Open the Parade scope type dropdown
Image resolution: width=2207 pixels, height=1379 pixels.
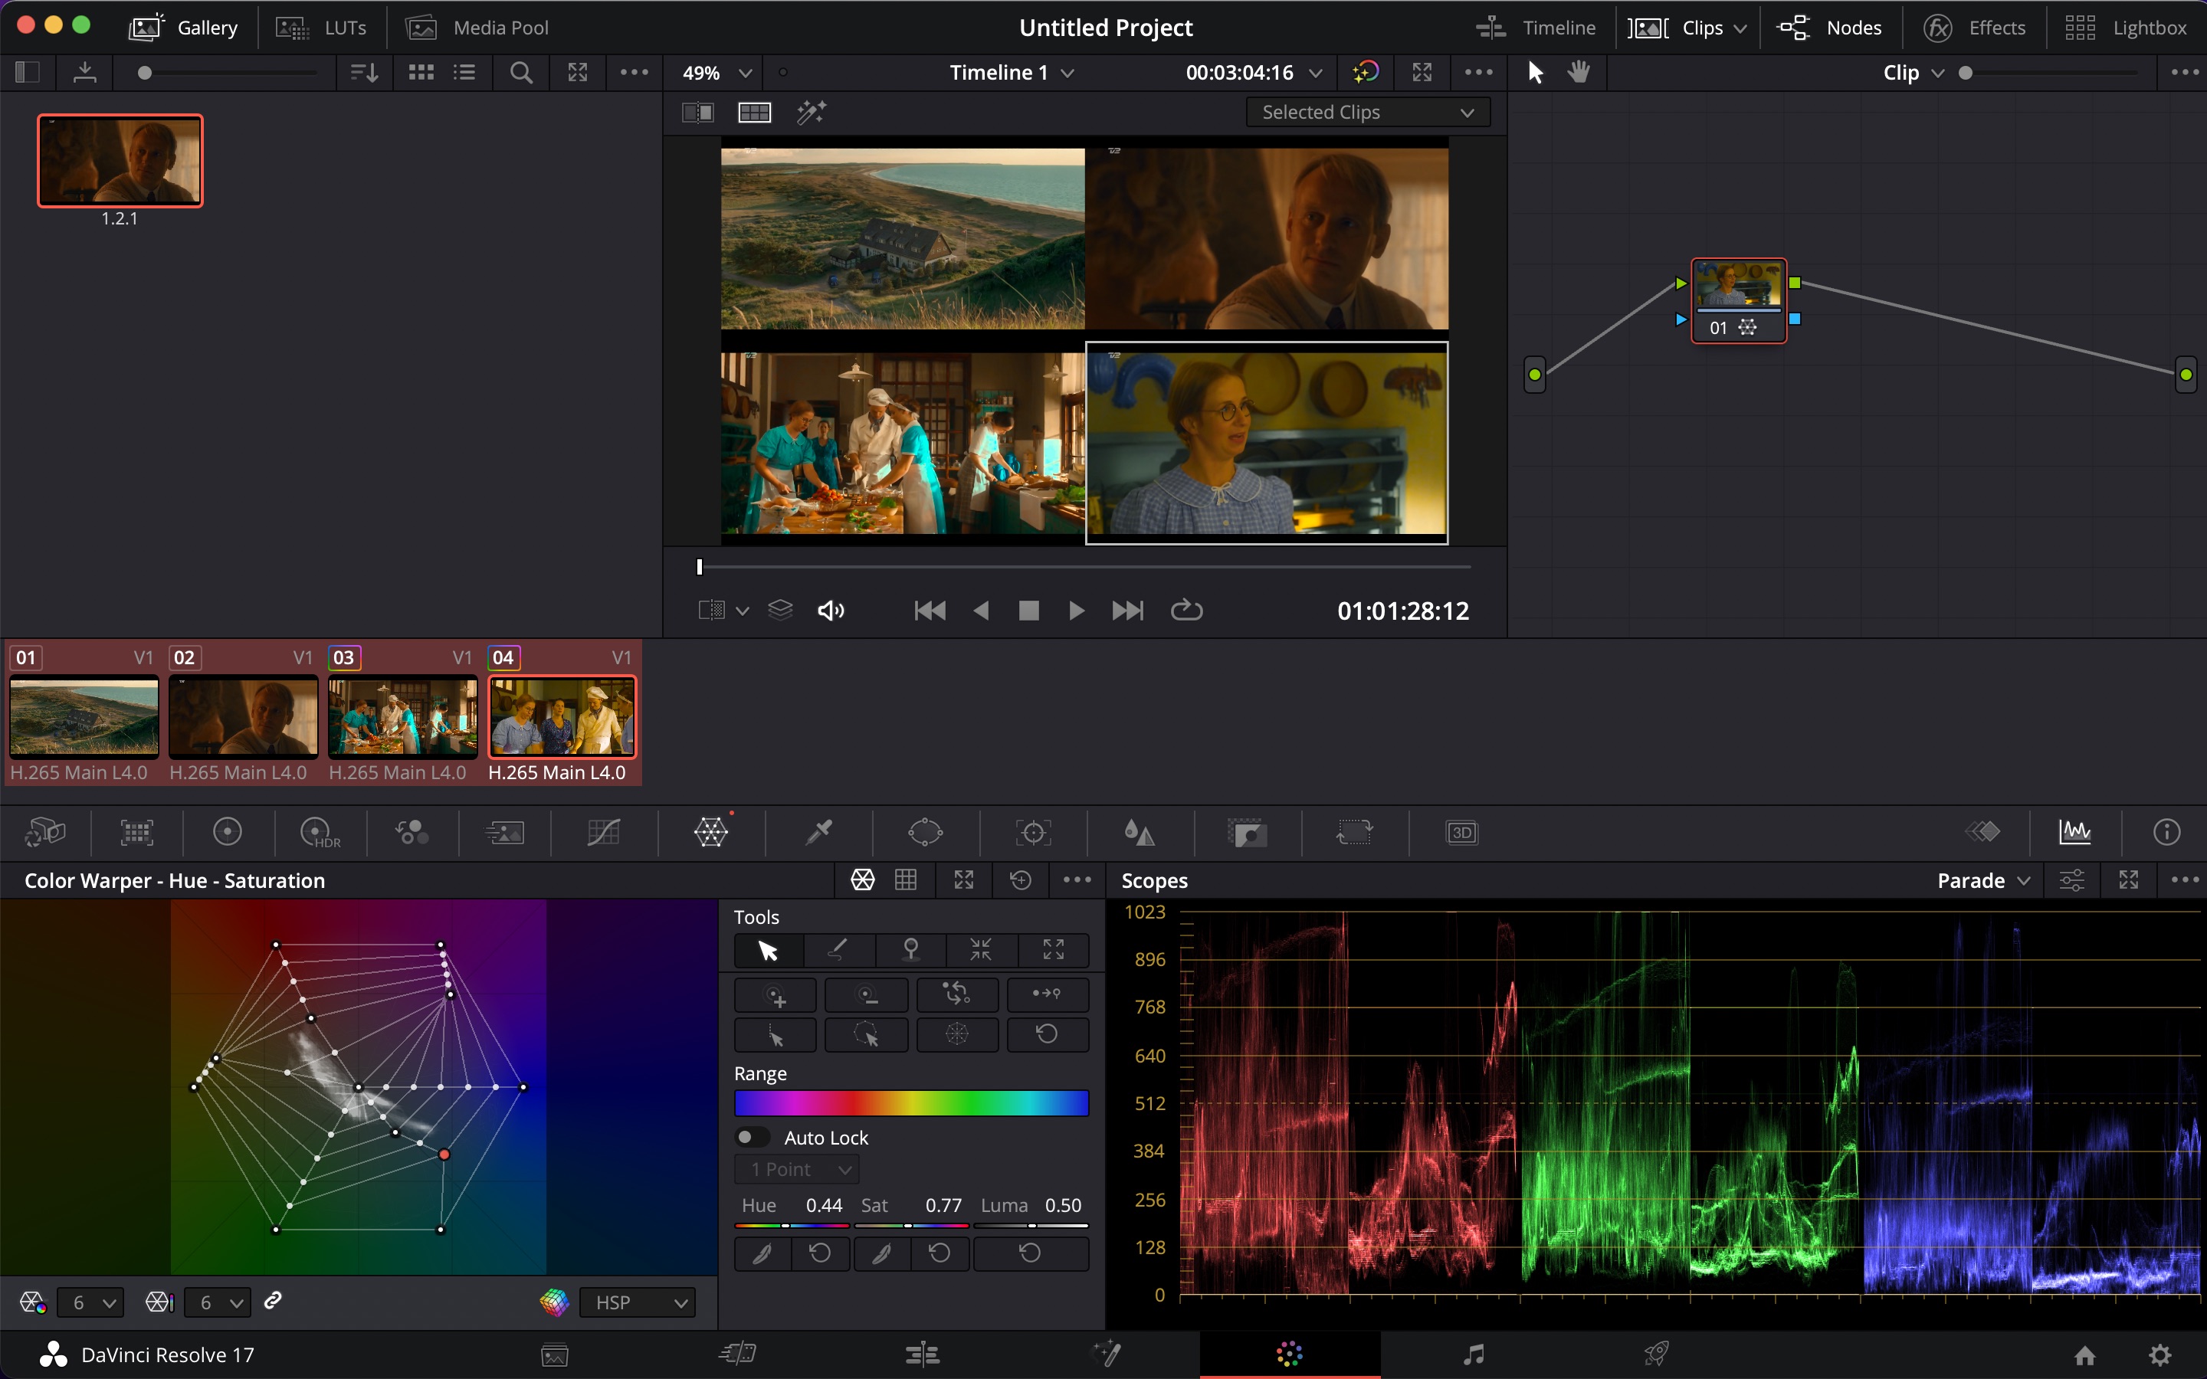tap(1983, 880)
